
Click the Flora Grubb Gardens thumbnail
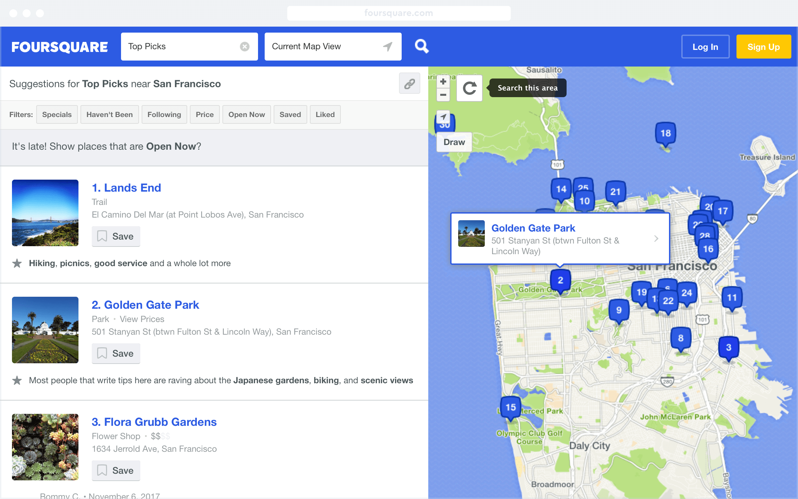pos(45,447)
